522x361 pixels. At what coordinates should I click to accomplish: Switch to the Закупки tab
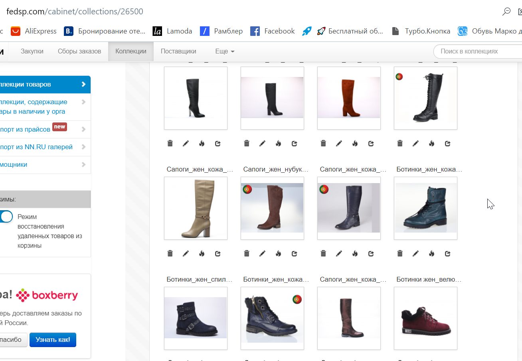[32, 51]
